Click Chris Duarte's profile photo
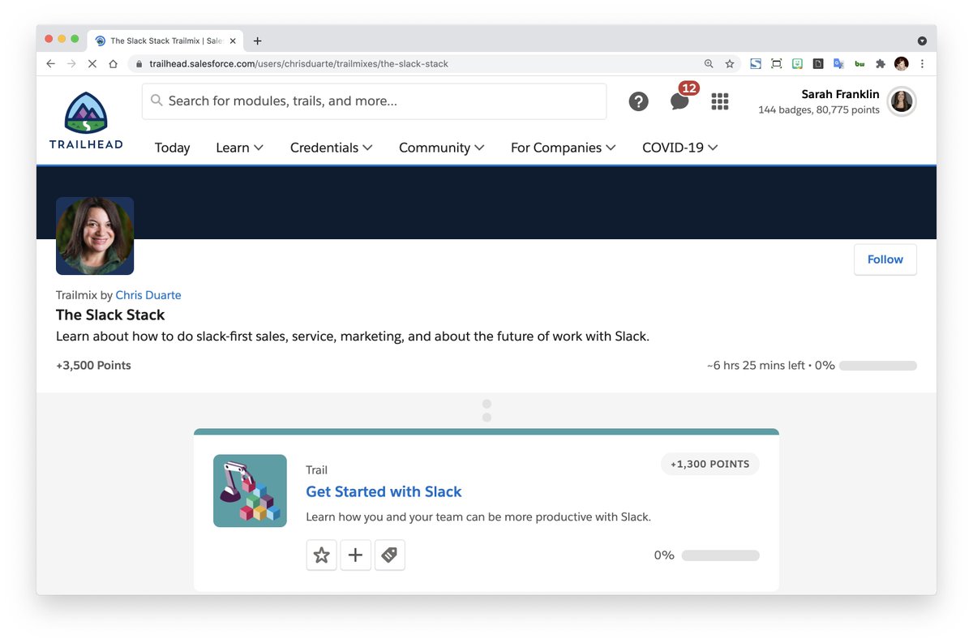Image resolution: width=973 pixels, height=643 pixels. click(x=95, y=236)
